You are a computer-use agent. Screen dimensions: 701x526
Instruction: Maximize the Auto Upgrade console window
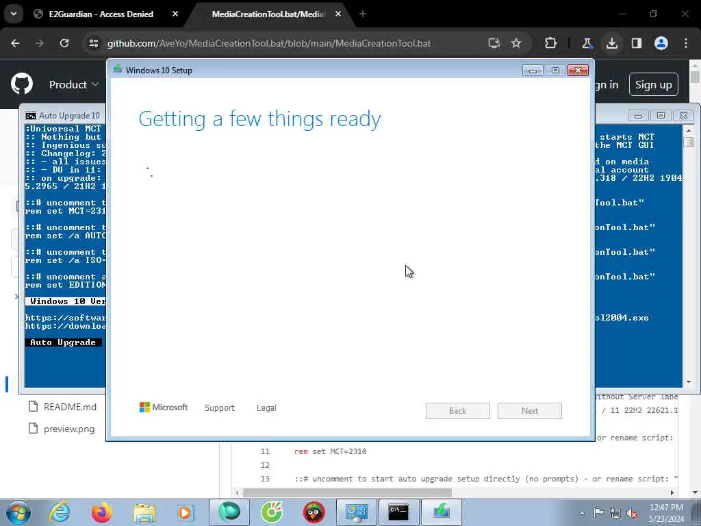click(x=661, y=116)
